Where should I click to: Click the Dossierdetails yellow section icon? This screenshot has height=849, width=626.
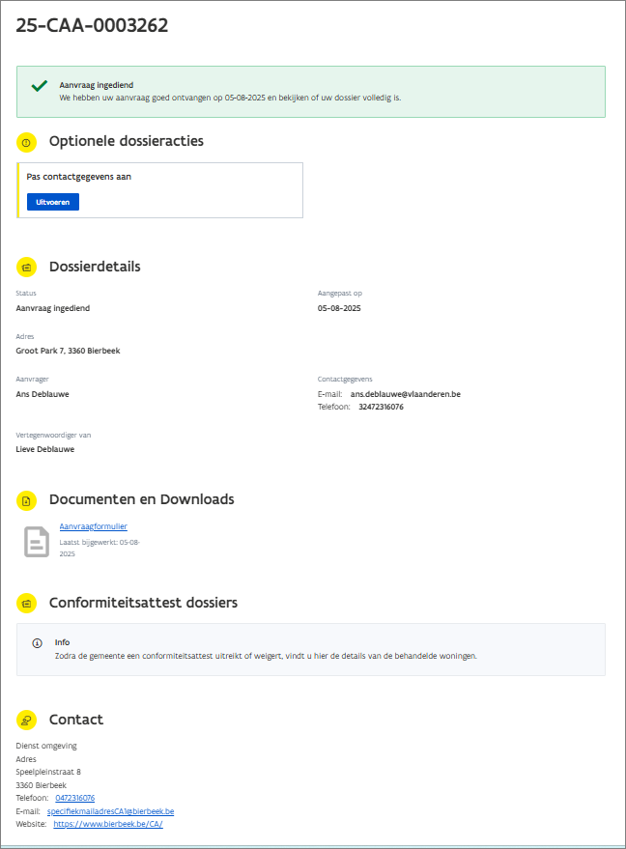coord(26,267)
